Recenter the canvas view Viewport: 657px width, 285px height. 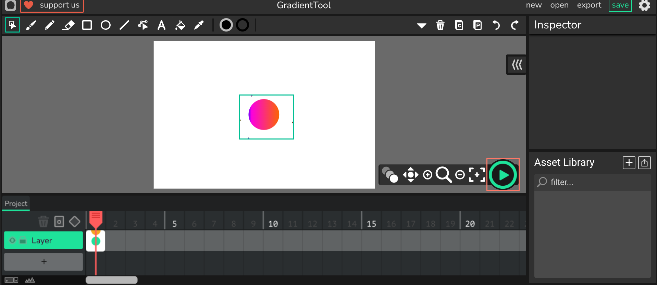tap(477, 175)
